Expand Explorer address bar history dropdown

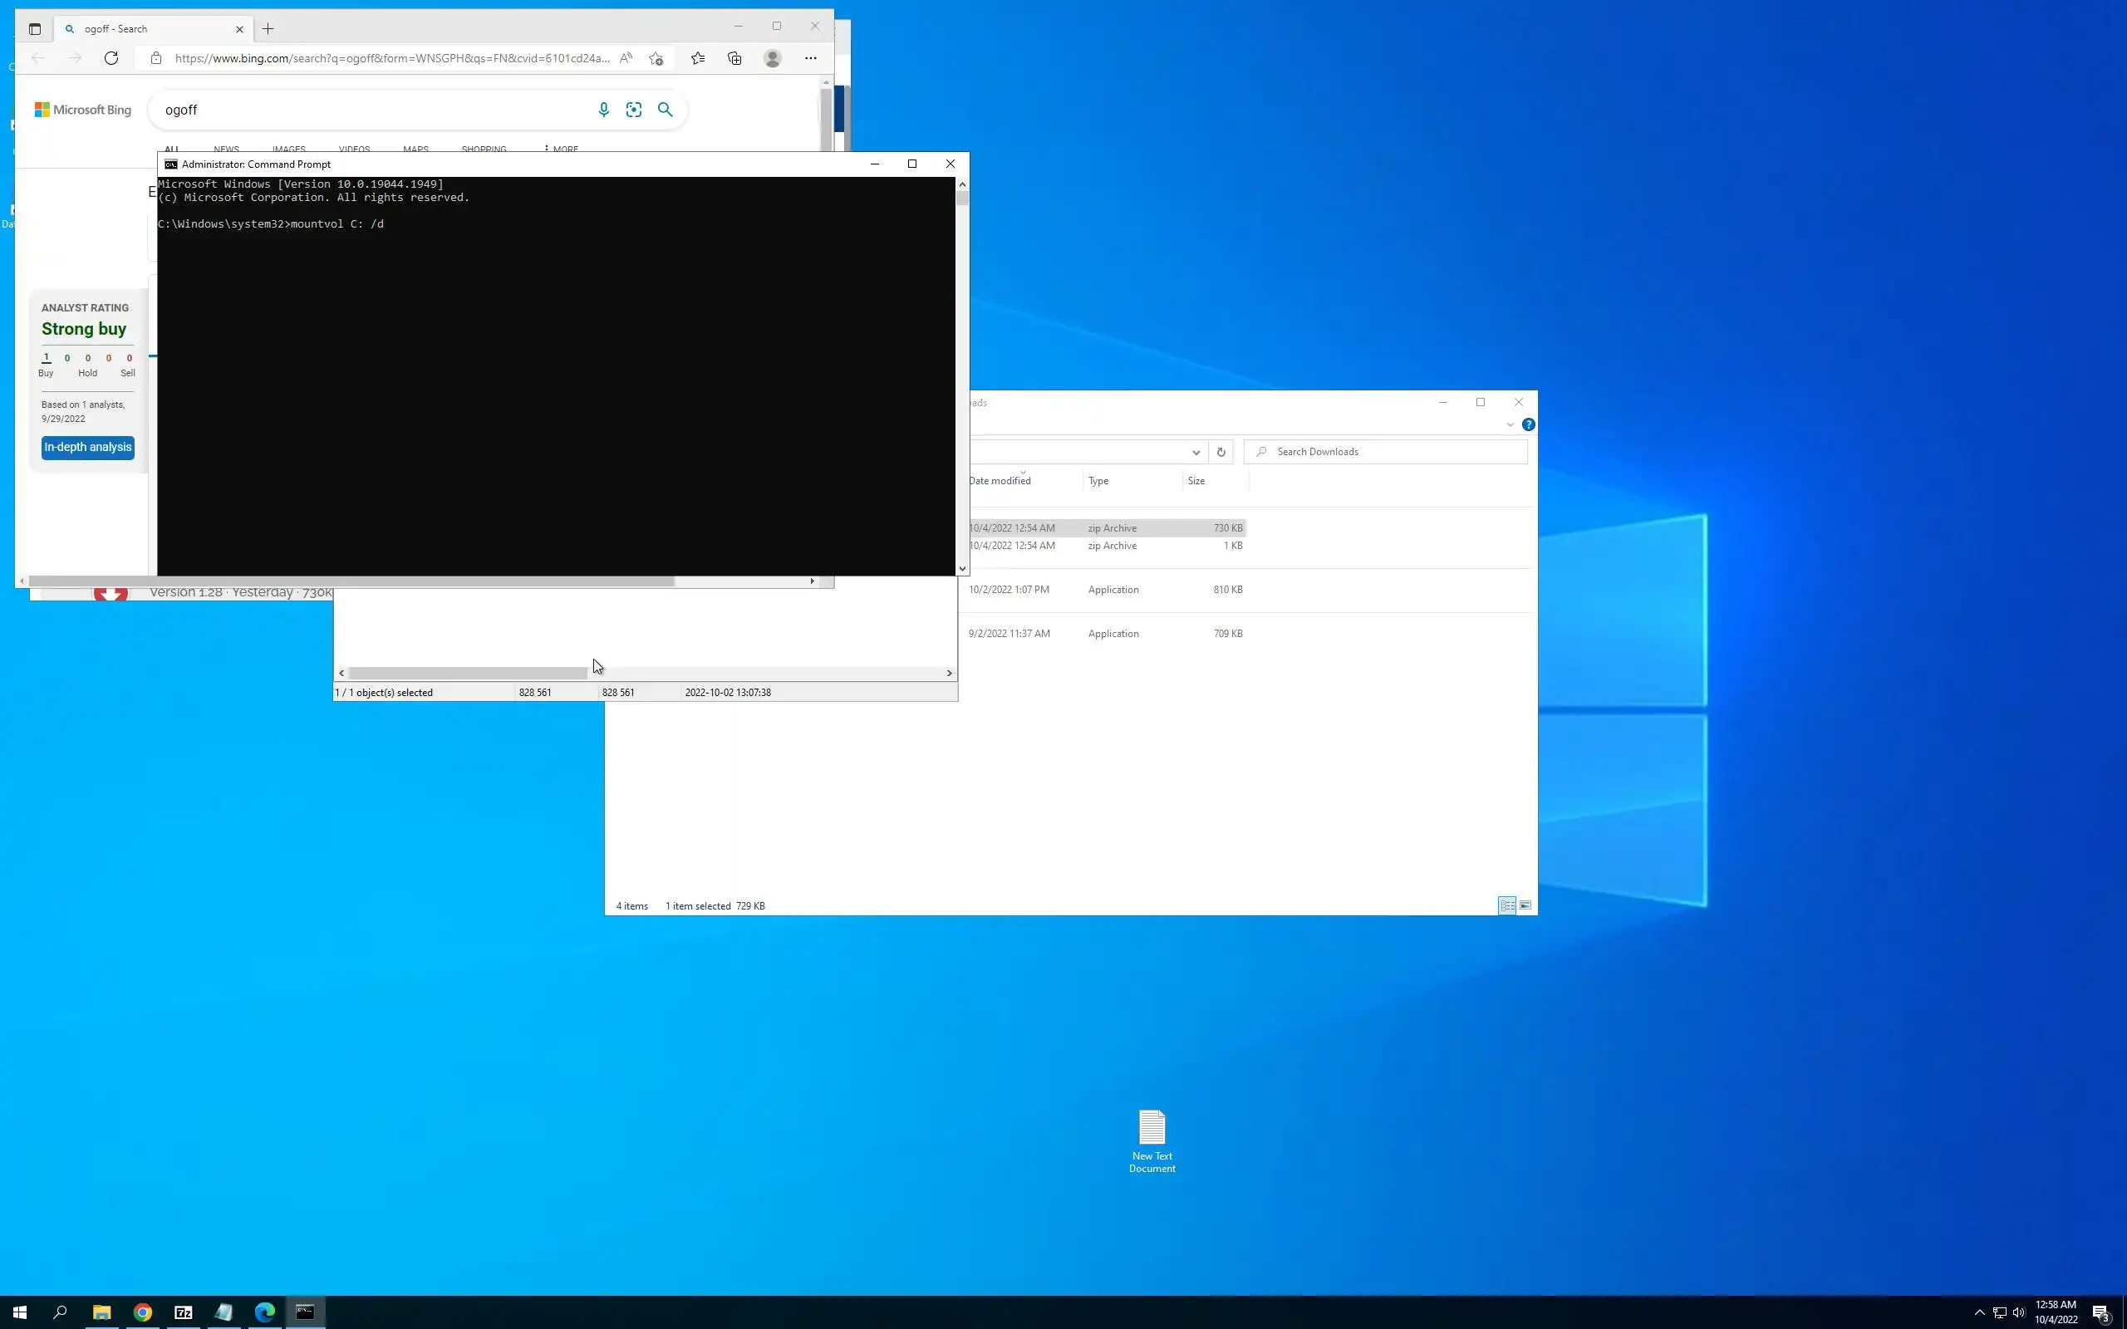coord(1196,452)
